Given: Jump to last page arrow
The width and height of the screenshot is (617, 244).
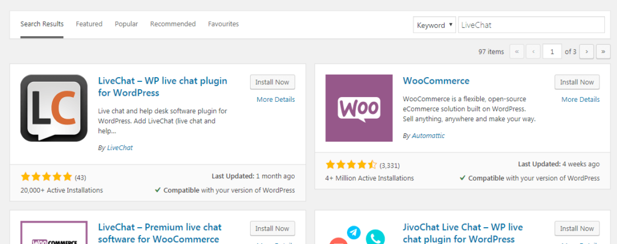Looking at the screenshot, I should pos(603,52).
